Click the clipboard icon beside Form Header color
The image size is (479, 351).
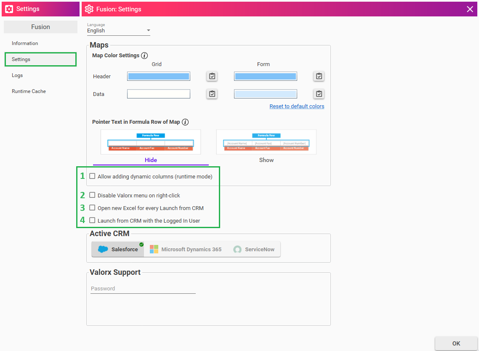click(319, 76)
